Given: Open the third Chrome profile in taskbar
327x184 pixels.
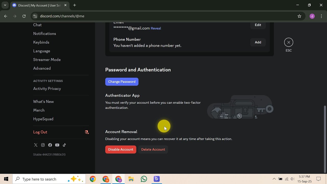Looking at the screenshot, I should pyautogui.click(x=118, y=179).
